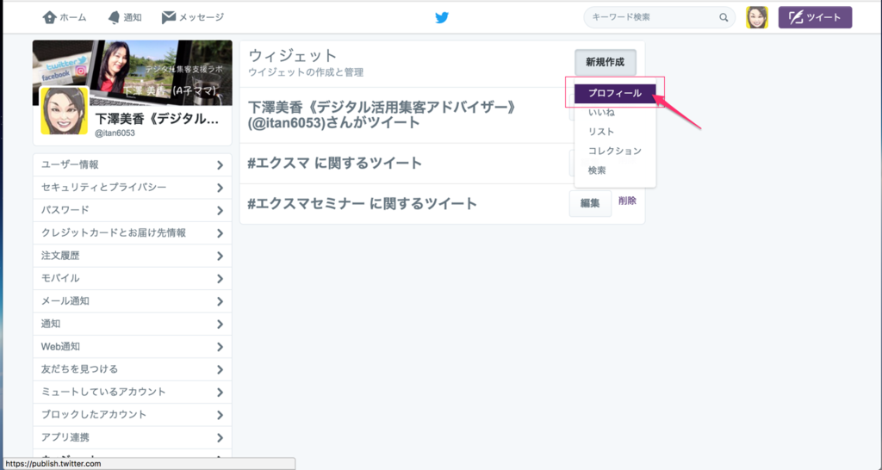This screenshot has height=470, width=882.
Task: Open the Web通知 settings section
Action: pyautogui.click(x=132, y=347)
